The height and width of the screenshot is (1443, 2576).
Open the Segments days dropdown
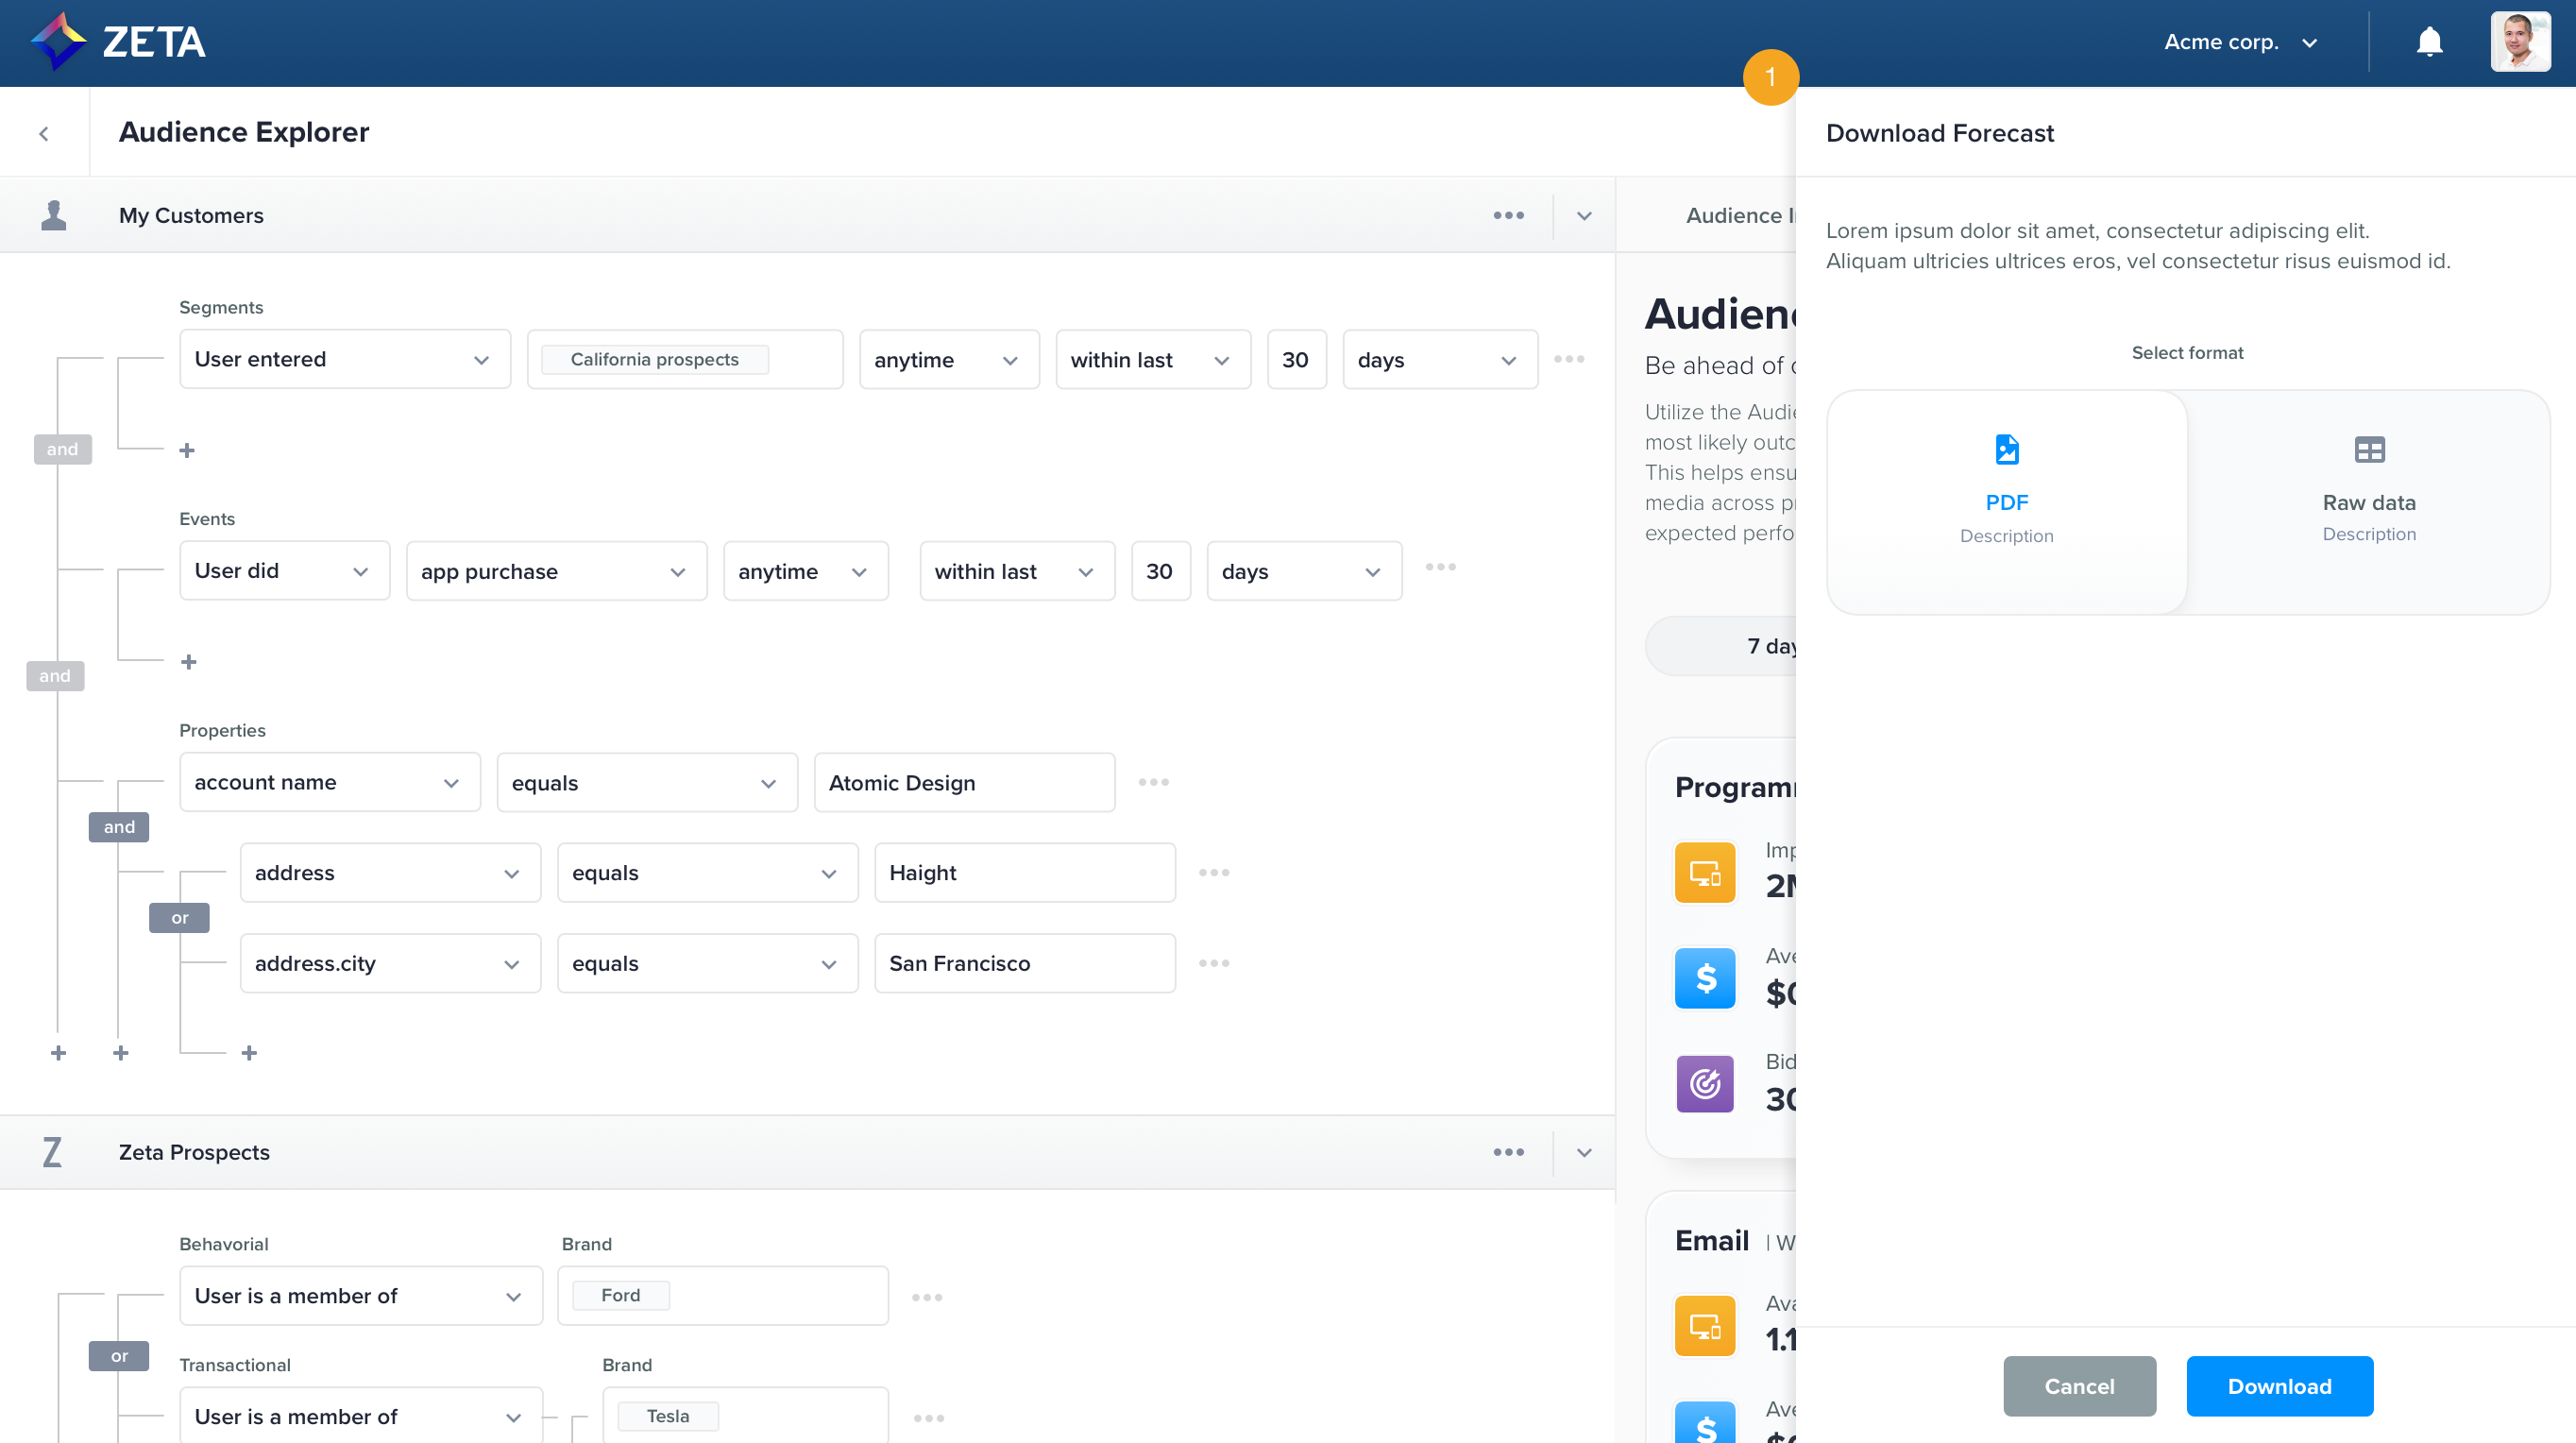tap(1440, 359)
